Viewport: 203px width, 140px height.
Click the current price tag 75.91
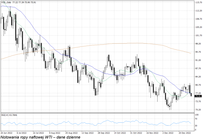coord(198,96)
